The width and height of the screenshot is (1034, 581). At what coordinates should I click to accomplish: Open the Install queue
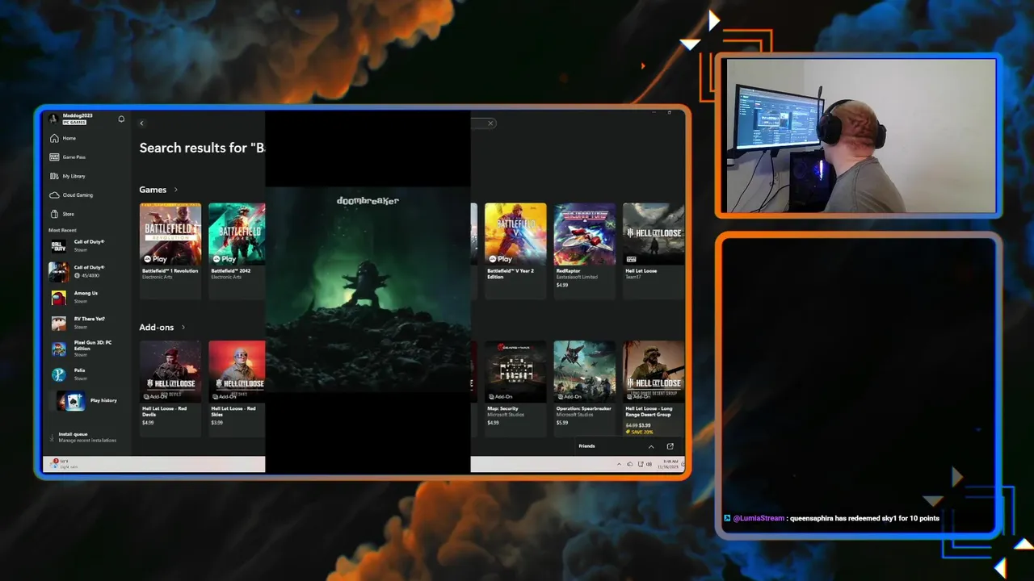(x=85, y=437)
